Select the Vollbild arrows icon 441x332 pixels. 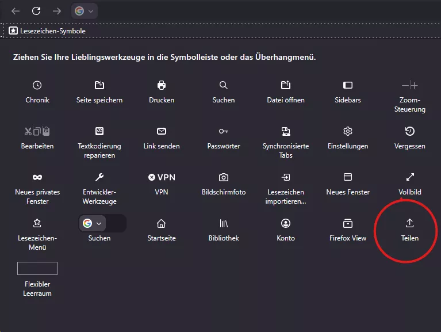[x=410, y=177]
